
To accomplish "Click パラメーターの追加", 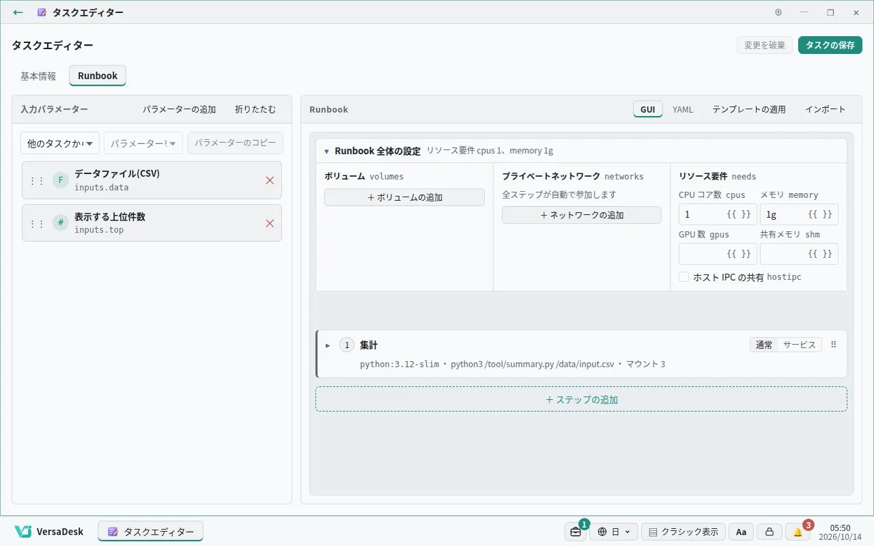I will 179,109.
